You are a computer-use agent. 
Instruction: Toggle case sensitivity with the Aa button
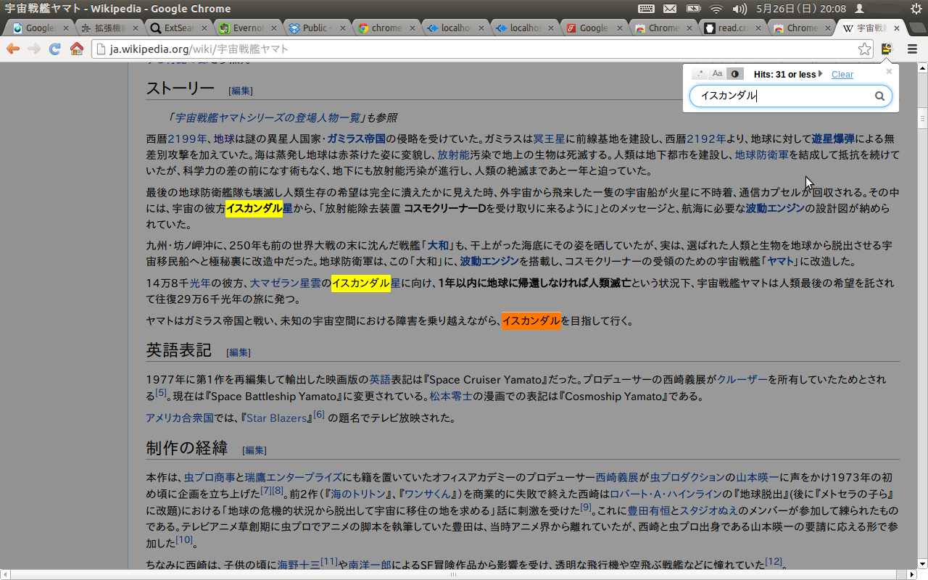click(x=718, y=73)
